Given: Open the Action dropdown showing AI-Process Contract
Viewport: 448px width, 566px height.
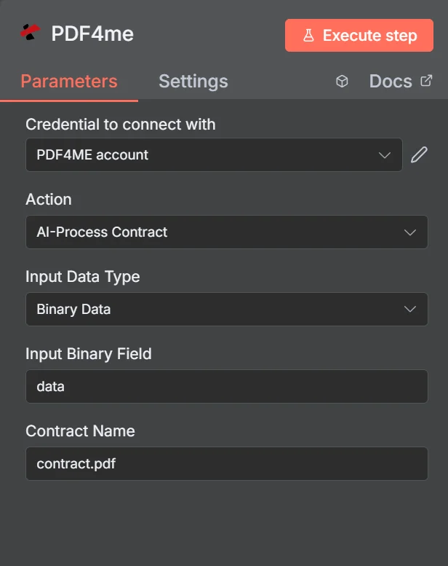Looking at the screenshot, I should click(227, 232).
